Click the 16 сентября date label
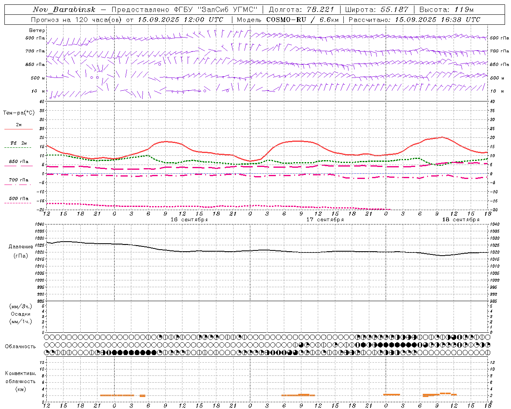Screen dimensions: 511x409 189,220
